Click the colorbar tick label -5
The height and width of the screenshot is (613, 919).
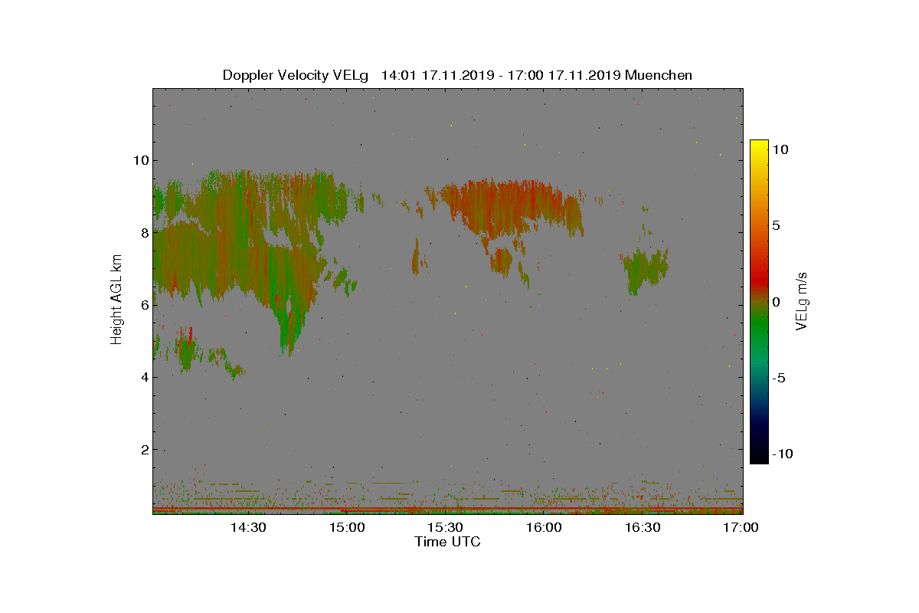tap(778, 378)
